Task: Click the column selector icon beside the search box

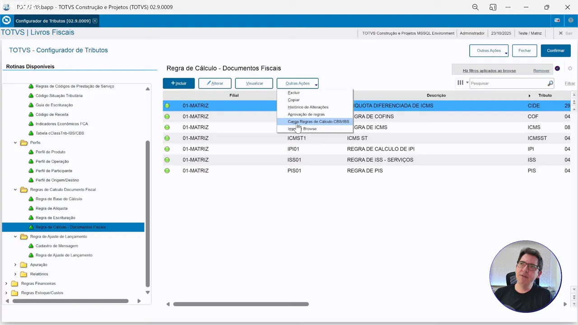Action: pyautogui.click(x=460, y=83)
